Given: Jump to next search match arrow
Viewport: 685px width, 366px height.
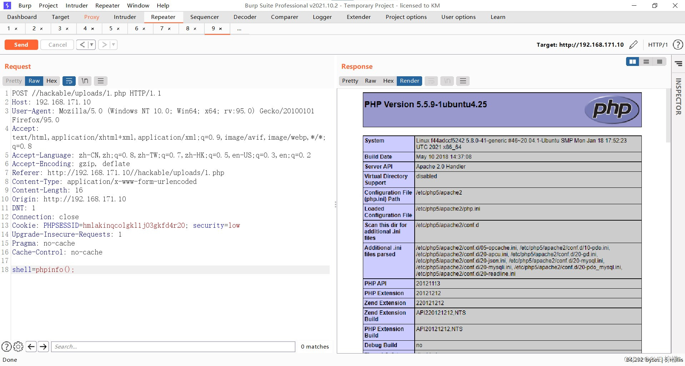Looking at the screenshot, I should pyautogui.click(x=44, y=346).
